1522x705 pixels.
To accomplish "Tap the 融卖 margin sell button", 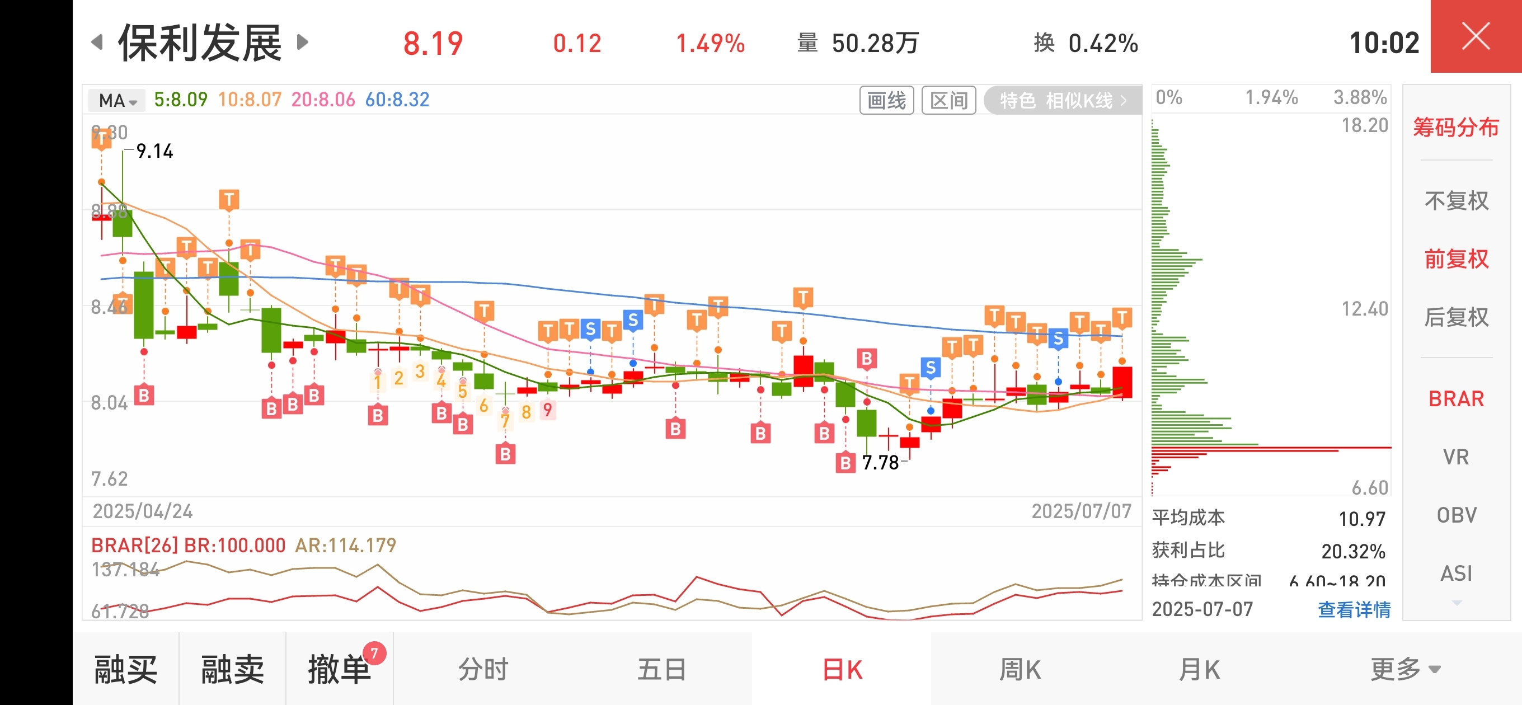I will pyautogui.click(x=232, y=670).
